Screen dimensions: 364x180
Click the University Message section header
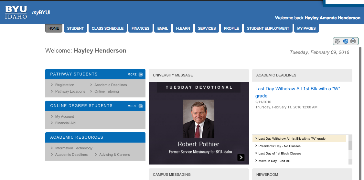click(199, 75)
